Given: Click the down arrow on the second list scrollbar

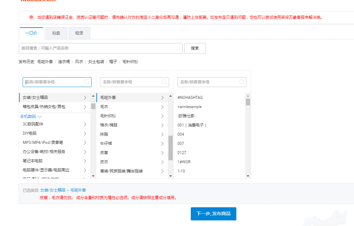Looking at the screenshot, I should pos(171,176).
